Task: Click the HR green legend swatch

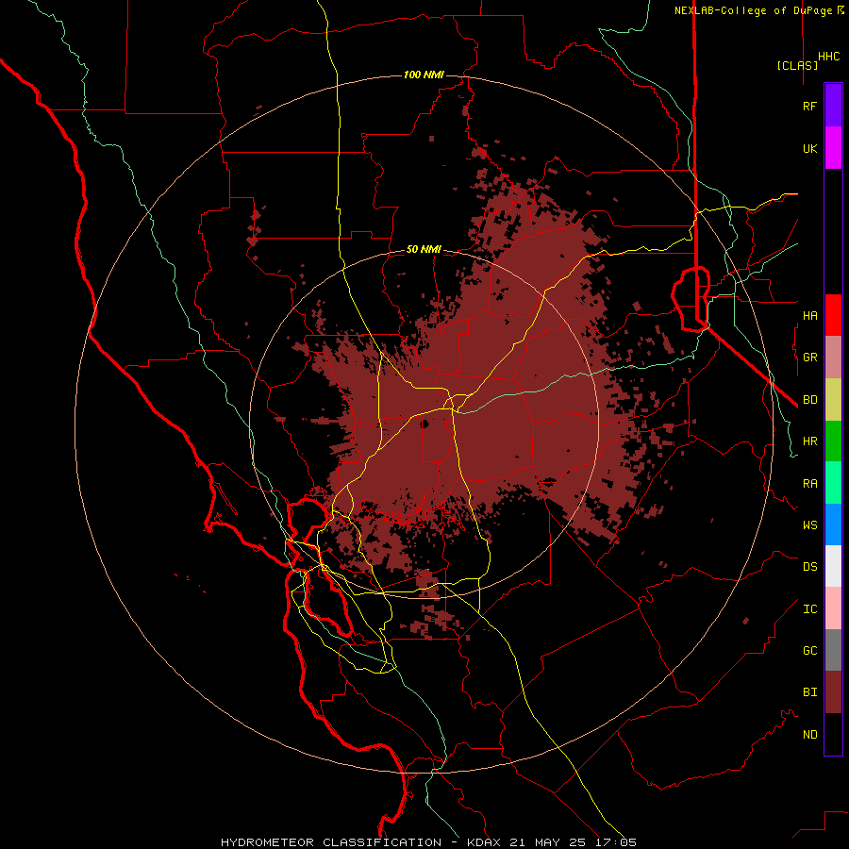Action: pyautogui.click(x=833, y=441)
